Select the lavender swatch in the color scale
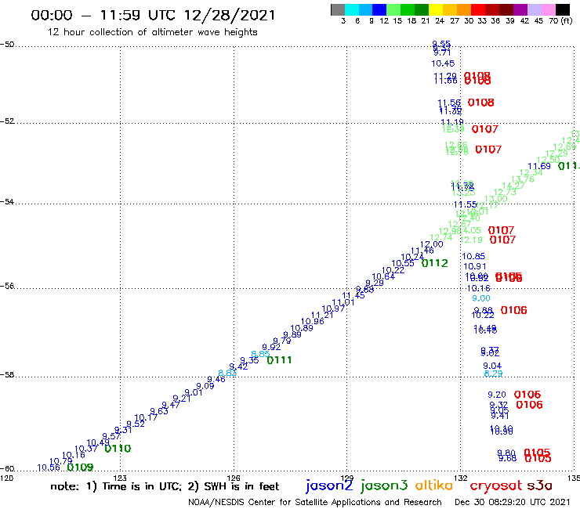Image resolution: width=580 pixels, height=509 pixels. point(535,10)
